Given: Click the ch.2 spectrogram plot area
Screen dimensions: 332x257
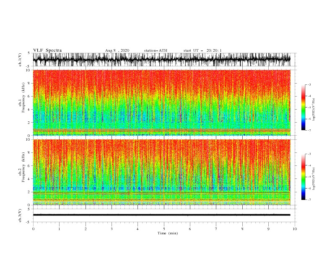Looking at the screenshot, I should [161, 172].
